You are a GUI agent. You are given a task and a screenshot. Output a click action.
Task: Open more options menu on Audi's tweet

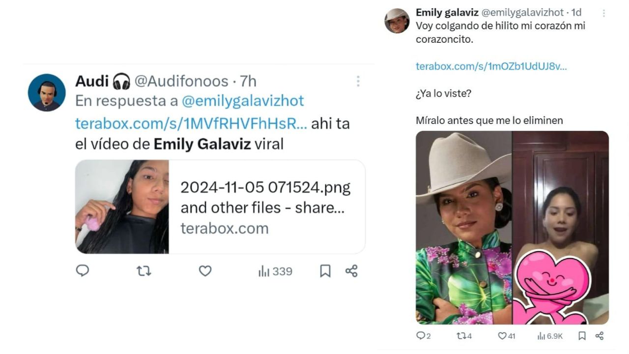(359, 82)
